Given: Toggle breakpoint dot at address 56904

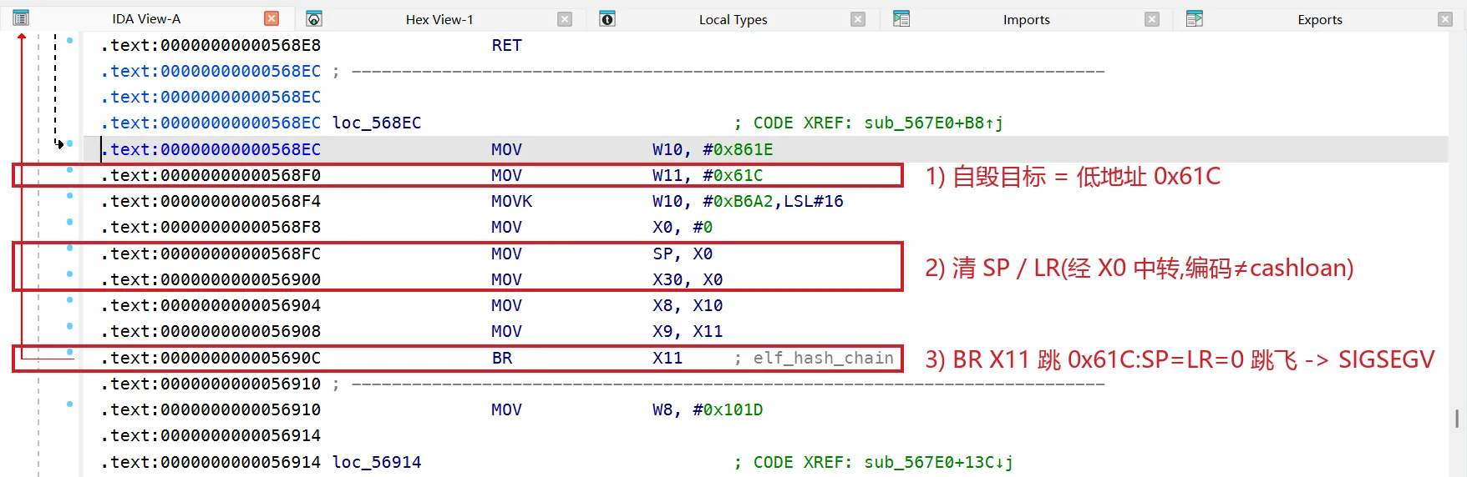Looking at the screenshot, I should [x=69, y=300].
